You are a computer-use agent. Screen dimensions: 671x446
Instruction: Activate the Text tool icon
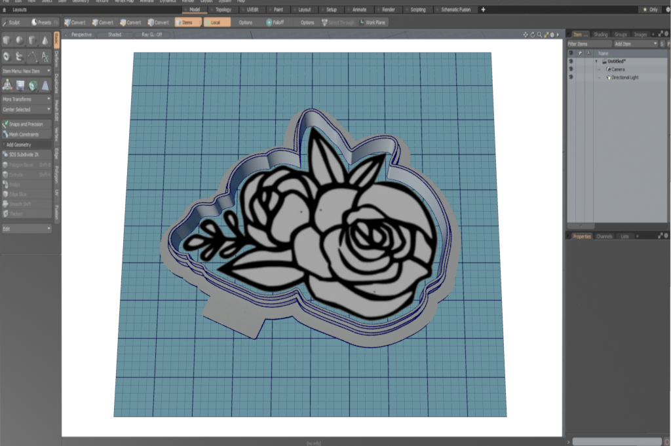[45, 56]
